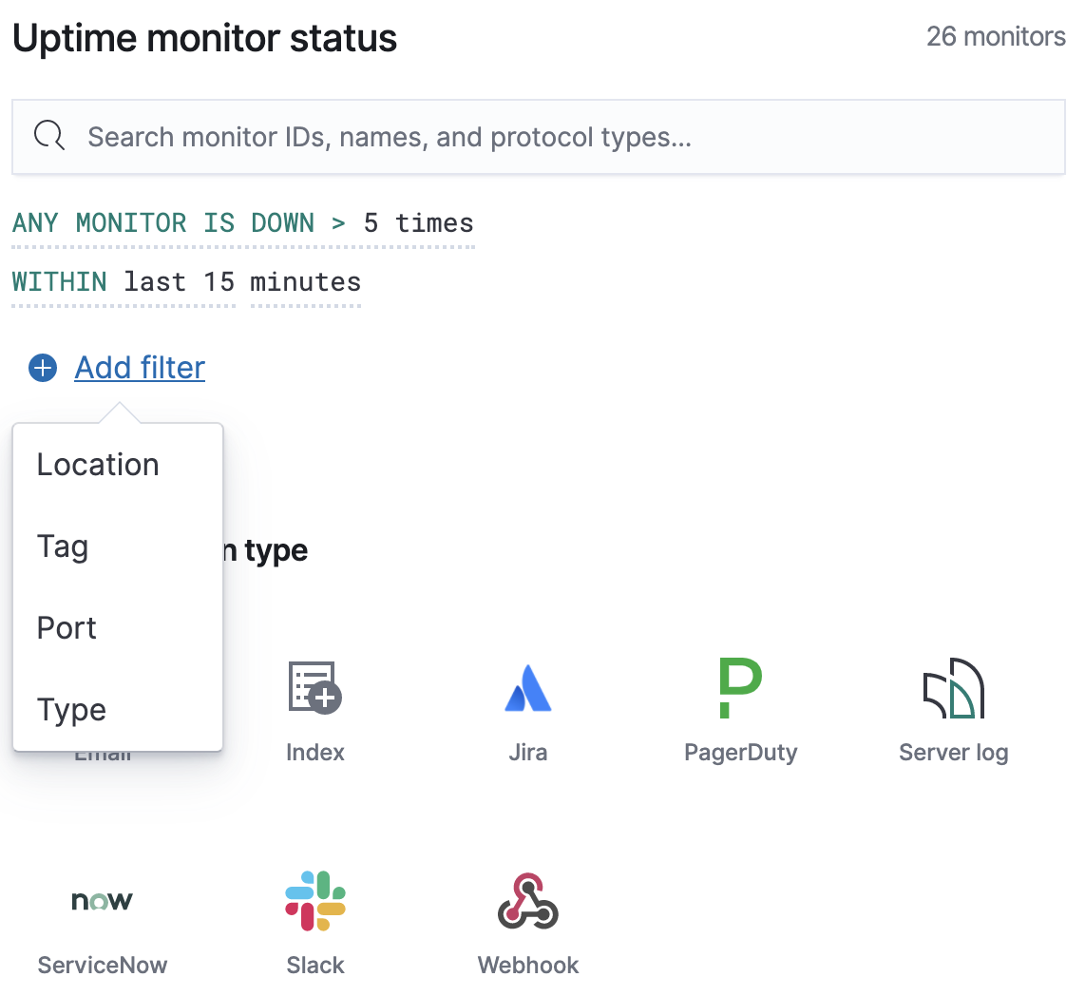This screenshot has height=996, width=1085.
Task: Choose Location from the filter menu
Action: (x=97, y=465)
